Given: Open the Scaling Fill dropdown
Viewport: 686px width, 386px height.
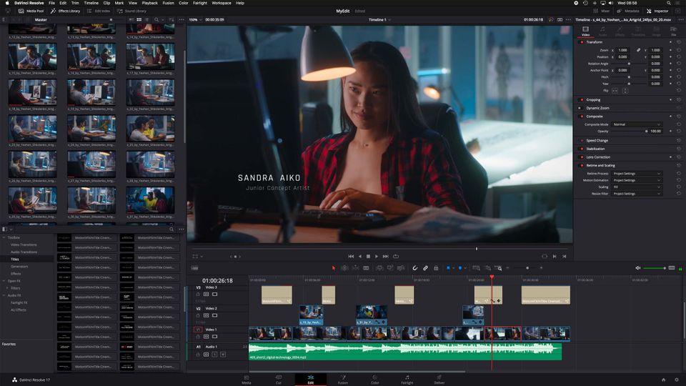Looking at the screenshot, I should click(x=637, y=187).
